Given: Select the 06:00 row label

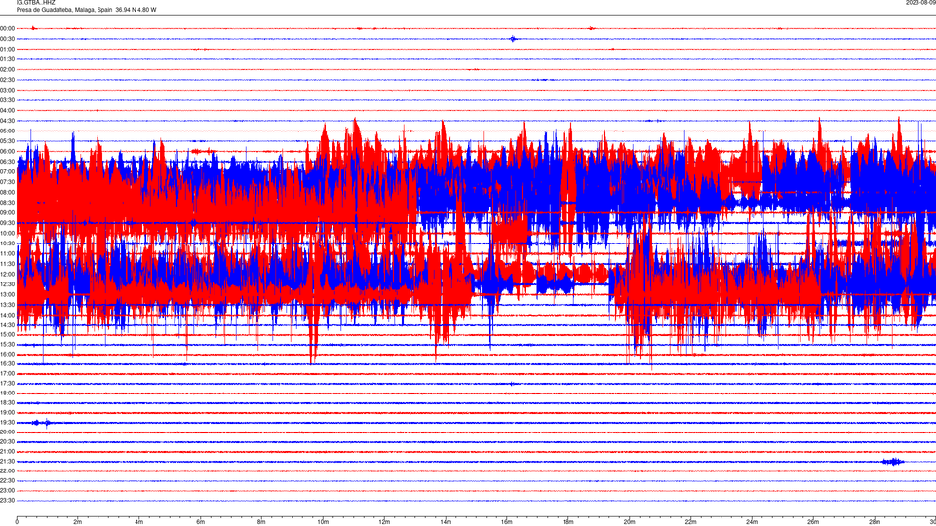Looking at the screenshot, I should tap(7, 152).
